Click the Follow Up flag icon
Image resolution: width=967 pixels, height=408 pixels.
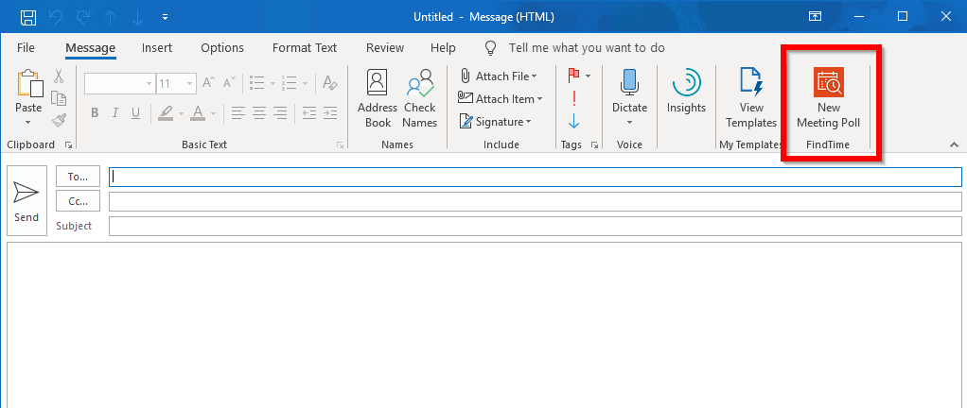click(x=573, y=76)
